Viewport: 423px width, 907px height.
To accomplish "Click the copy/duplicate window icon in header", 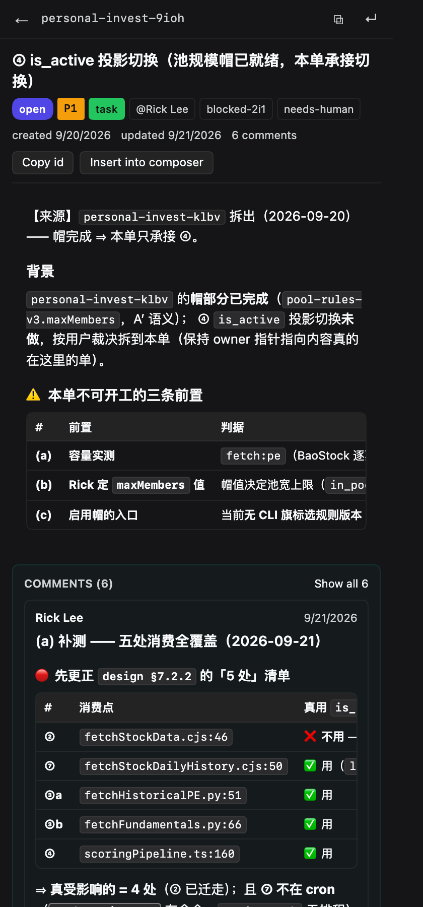I will [x=338, y=20].
